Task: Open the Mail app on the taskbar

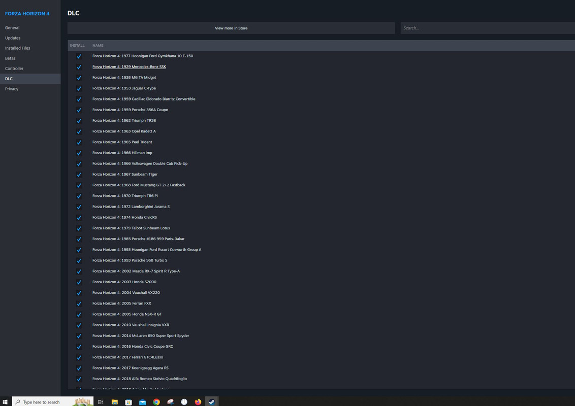Action: 142,402
